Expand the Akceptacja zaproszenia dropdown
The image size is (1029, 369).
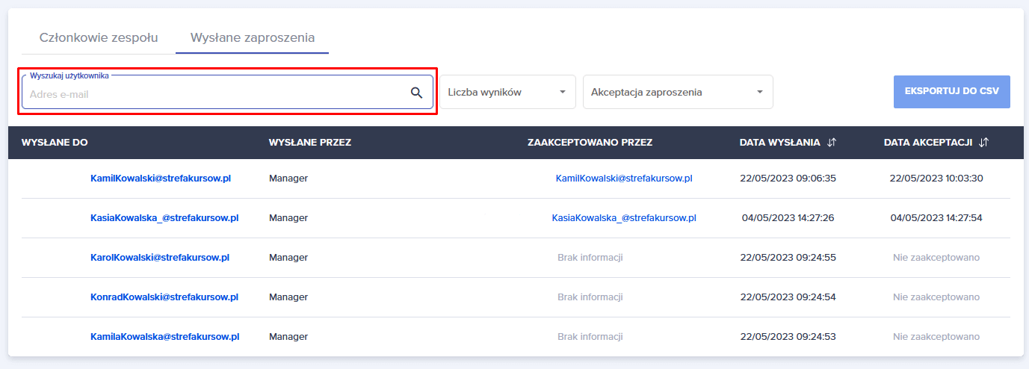(677, 93)
